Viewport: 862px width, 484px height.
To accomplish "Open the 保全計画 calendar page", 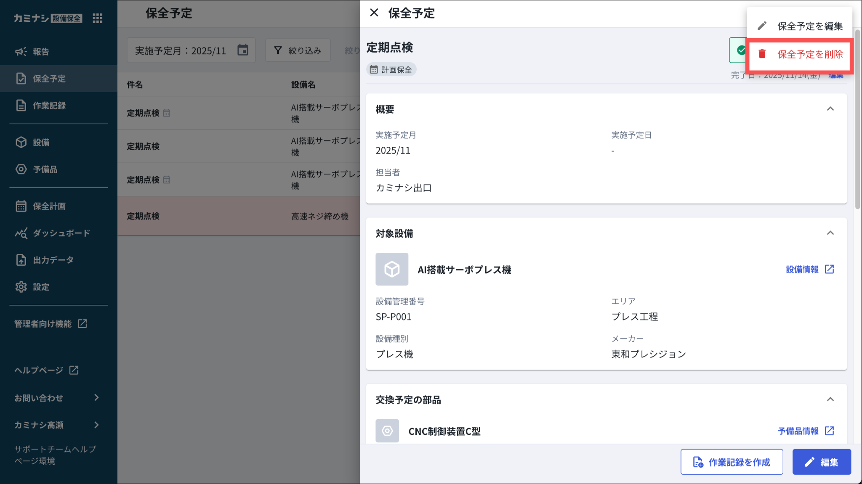I will pyautogui.click(x=21, y=206).
